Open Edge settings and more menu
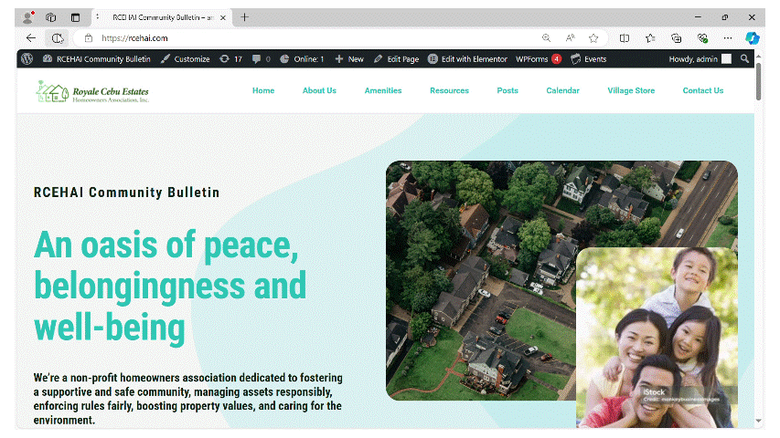 tap(728, 38)
